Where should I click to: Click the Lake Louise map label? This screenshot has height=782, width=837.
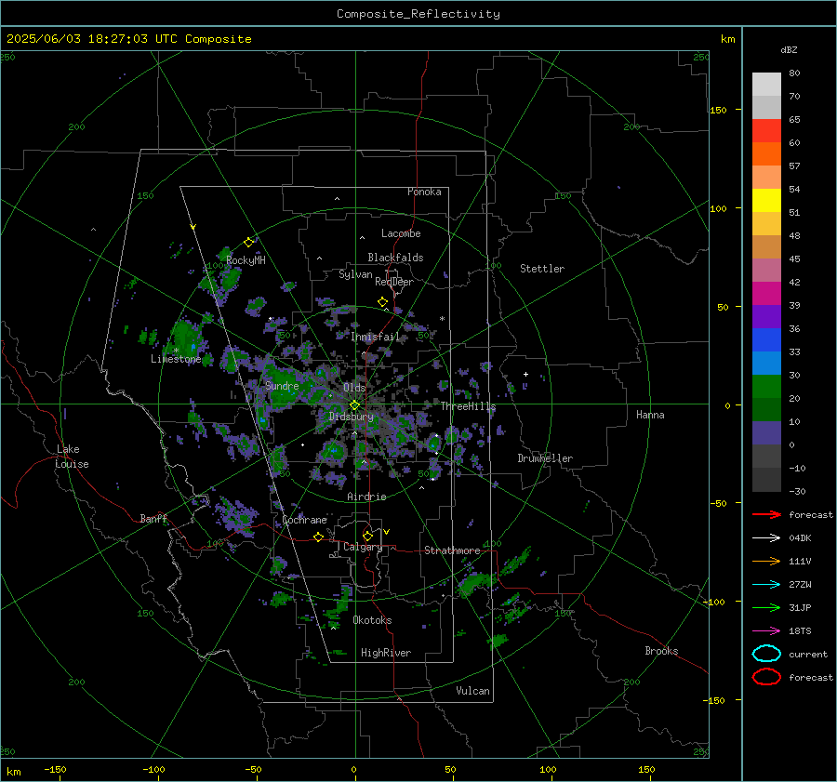(72, 457)
